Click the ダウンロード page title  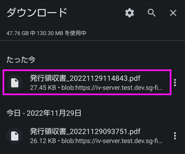[37, 13]
